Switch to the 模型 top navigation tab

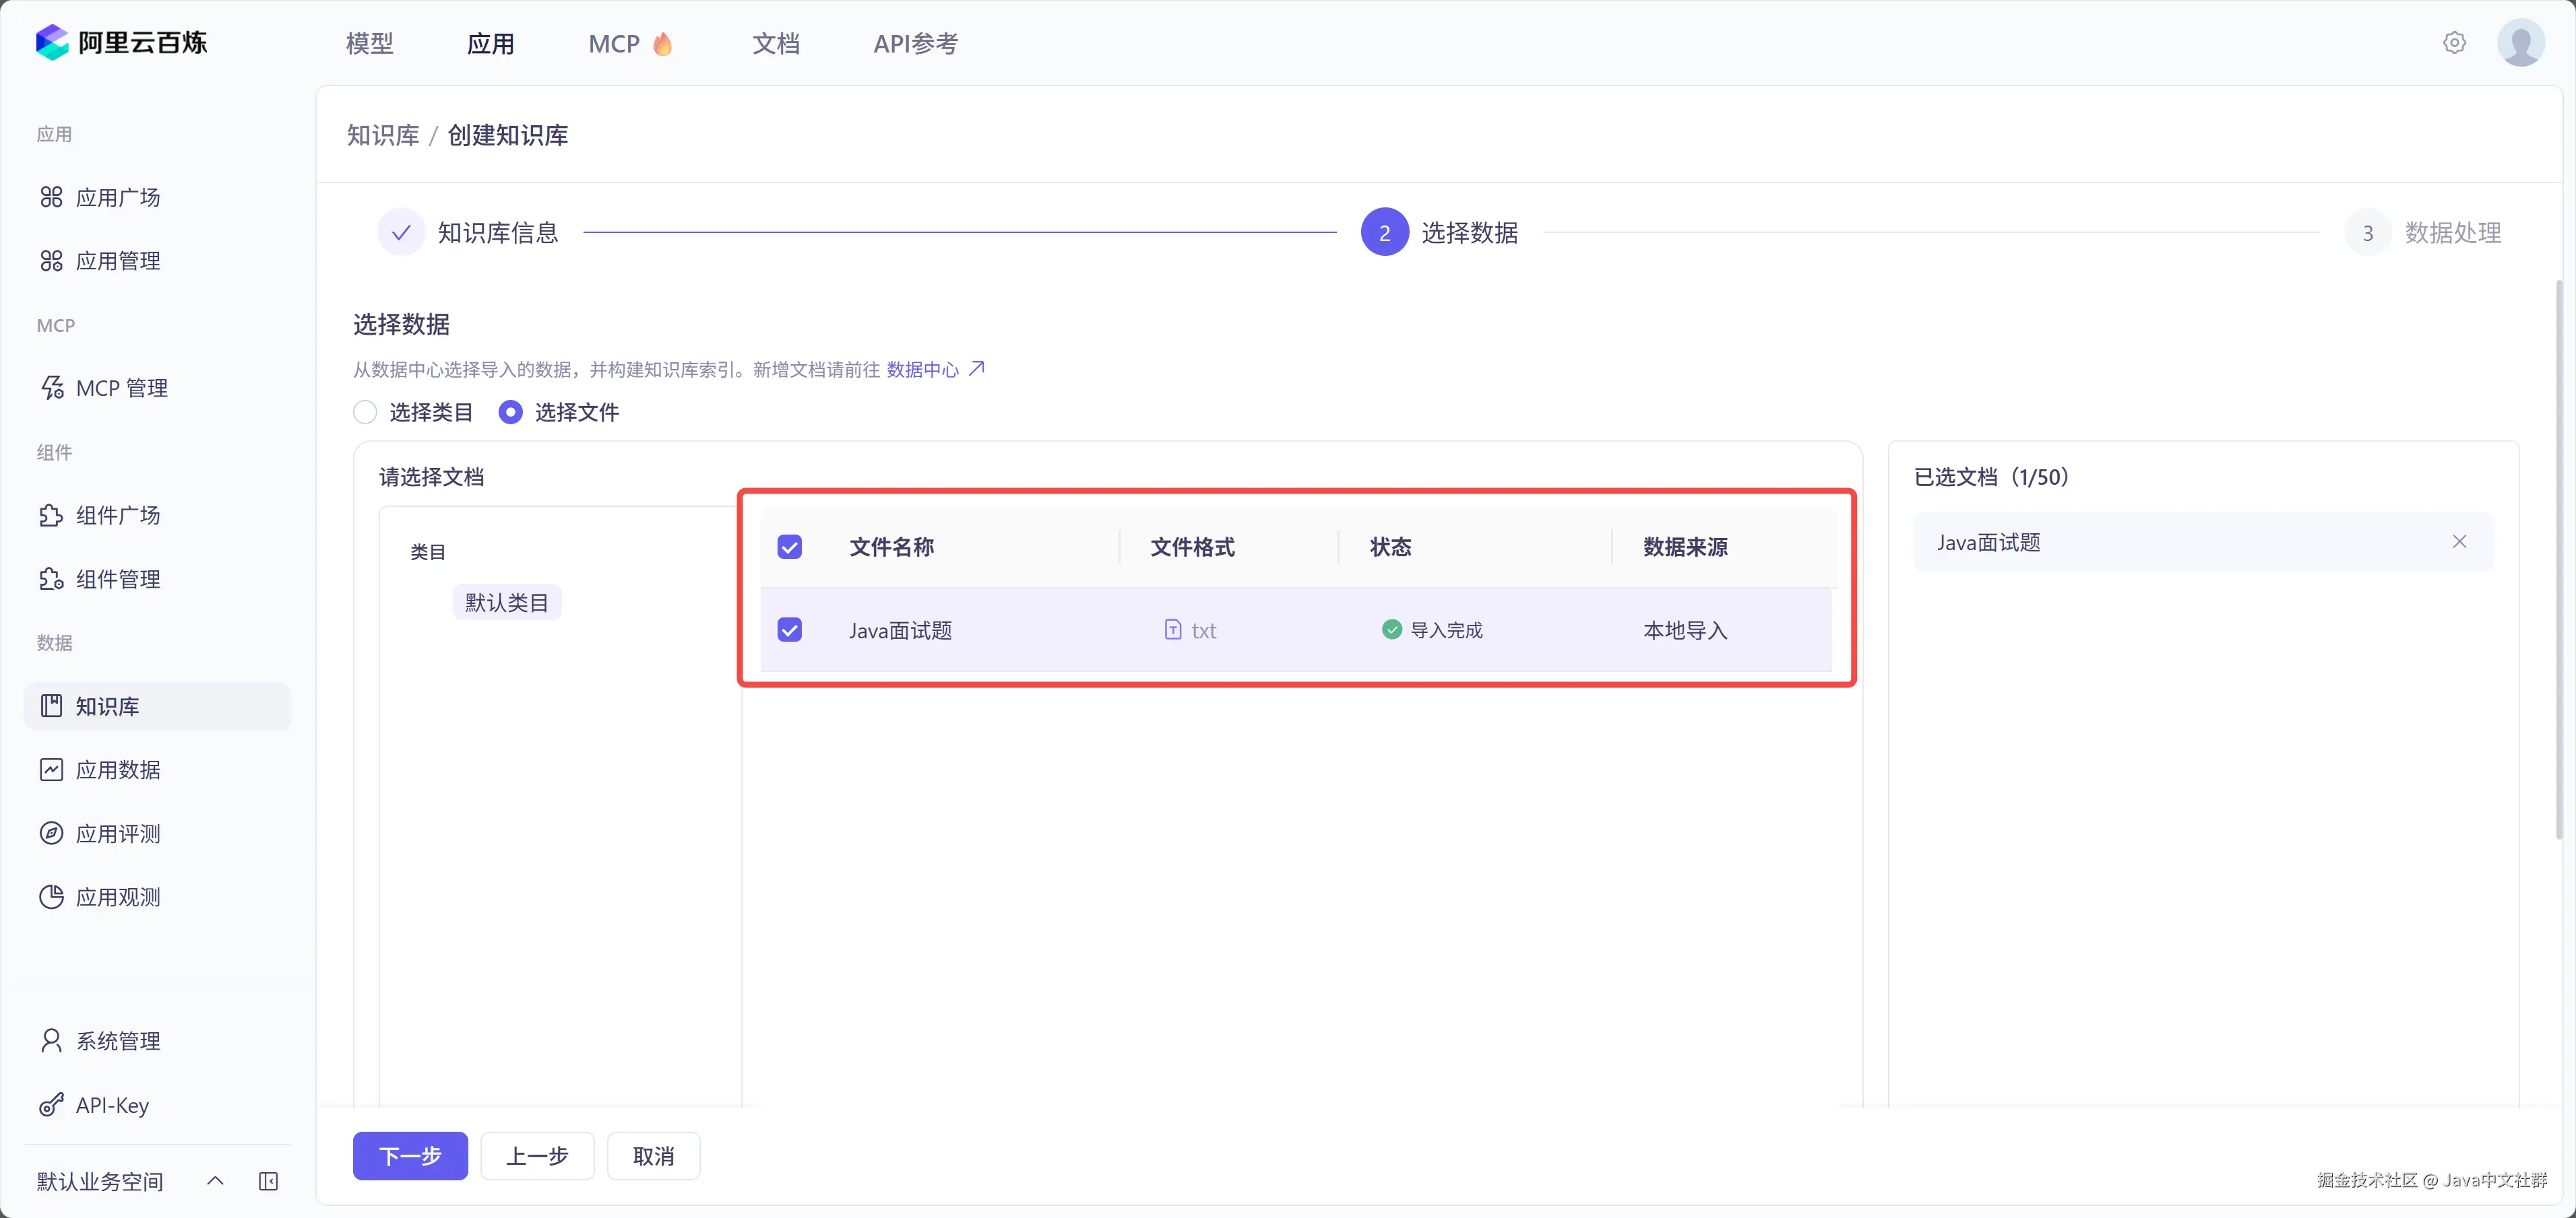[x=369, y=44]
